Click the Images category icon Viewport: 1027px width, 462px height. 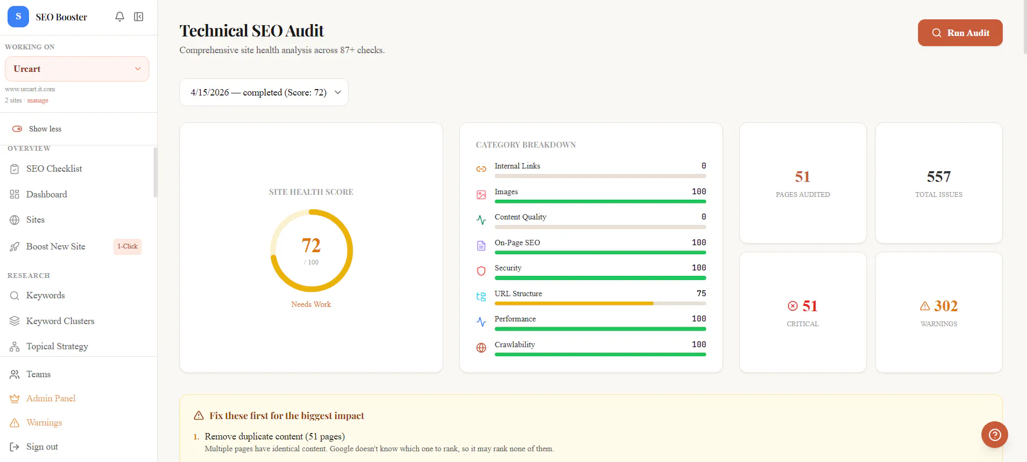pyautogui.click(x=481, y=195)
